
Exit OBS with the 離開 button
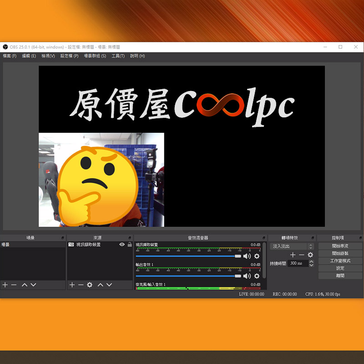coord(340,276)
